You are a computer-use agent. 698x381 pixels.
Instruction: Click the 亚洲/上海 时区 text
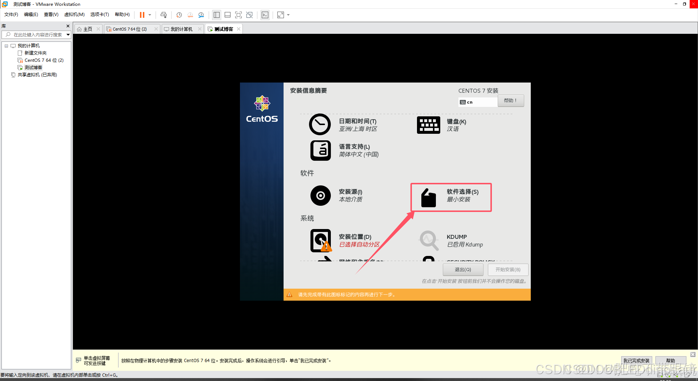point(358,129)
